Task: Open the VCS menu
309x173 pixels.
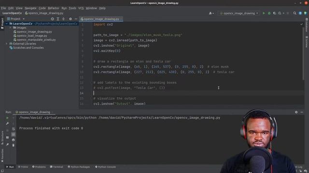Action: [81, 8]
